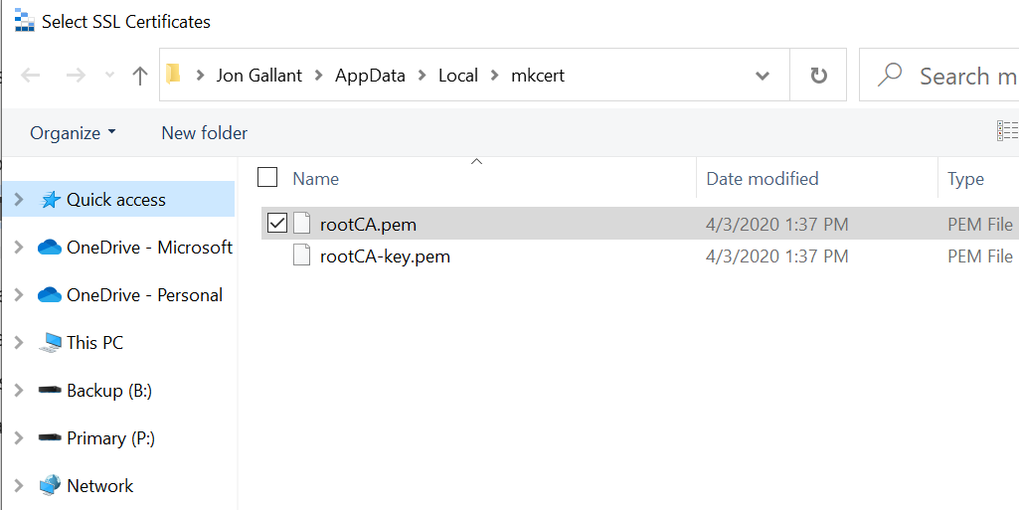Expand the This PC tree node

click(18, 343)
